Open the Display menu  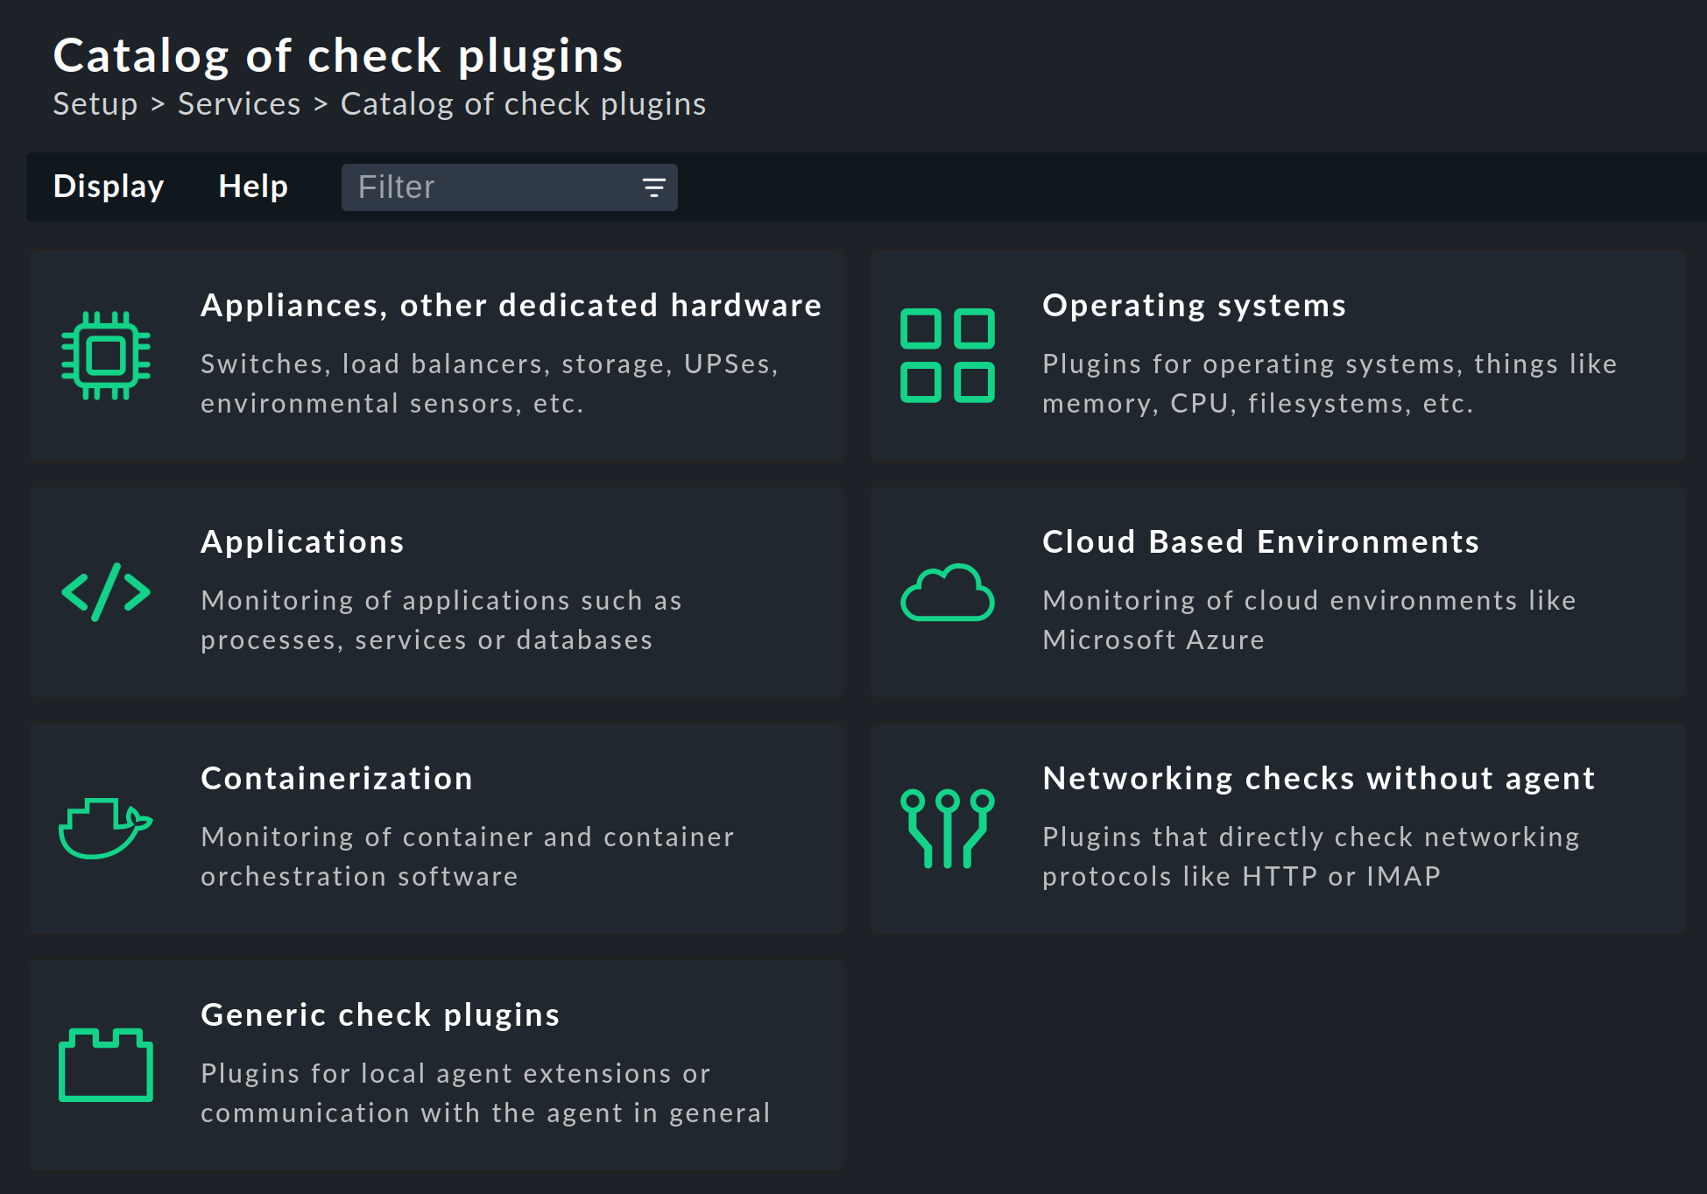(x=108, y=186)
